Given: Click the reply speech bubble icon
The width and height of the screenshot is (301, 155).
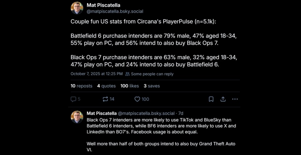Looking at the screenshot, I should [x=73, y=99].
